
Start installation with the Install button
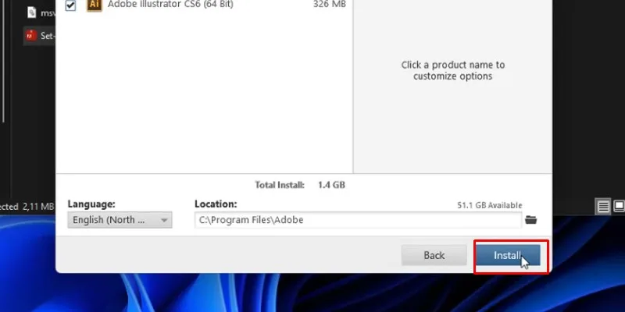point(509,255)
